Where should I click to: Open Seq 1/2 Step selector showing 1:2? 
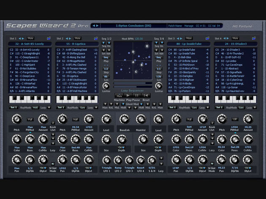point(106,69)
